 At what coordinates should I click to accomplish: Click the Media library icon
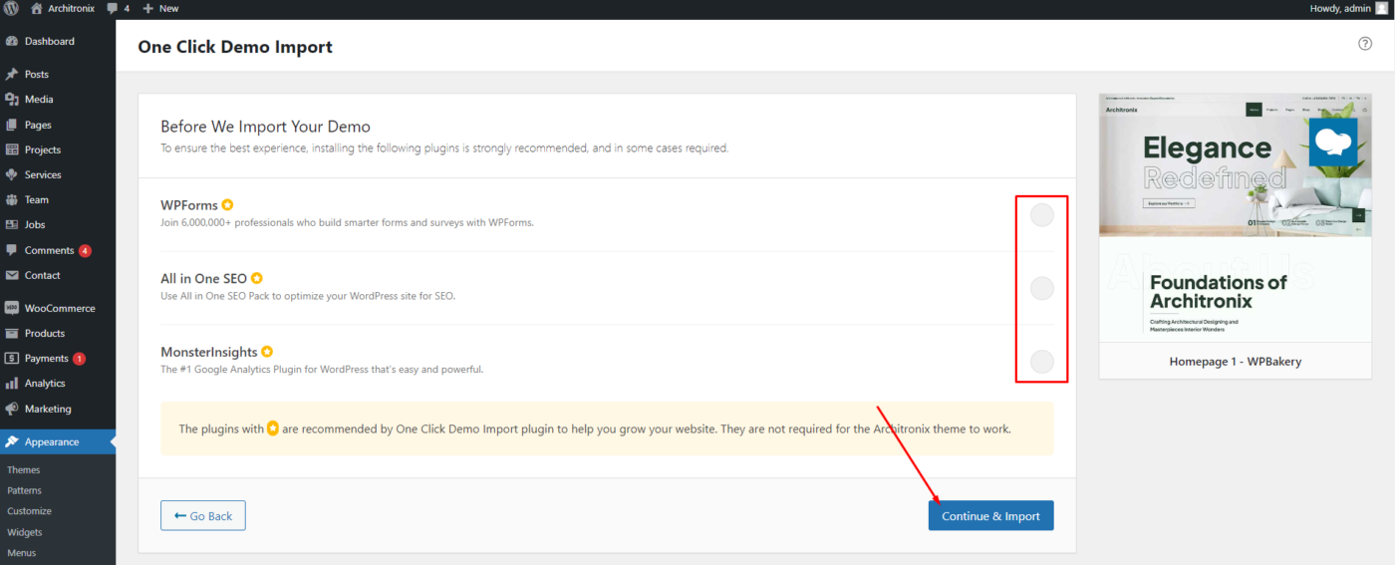tap(12, 100)
